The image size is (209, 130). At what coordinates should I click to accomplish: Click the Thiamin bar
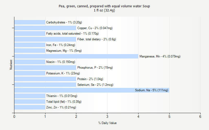[x=30, y=96]
